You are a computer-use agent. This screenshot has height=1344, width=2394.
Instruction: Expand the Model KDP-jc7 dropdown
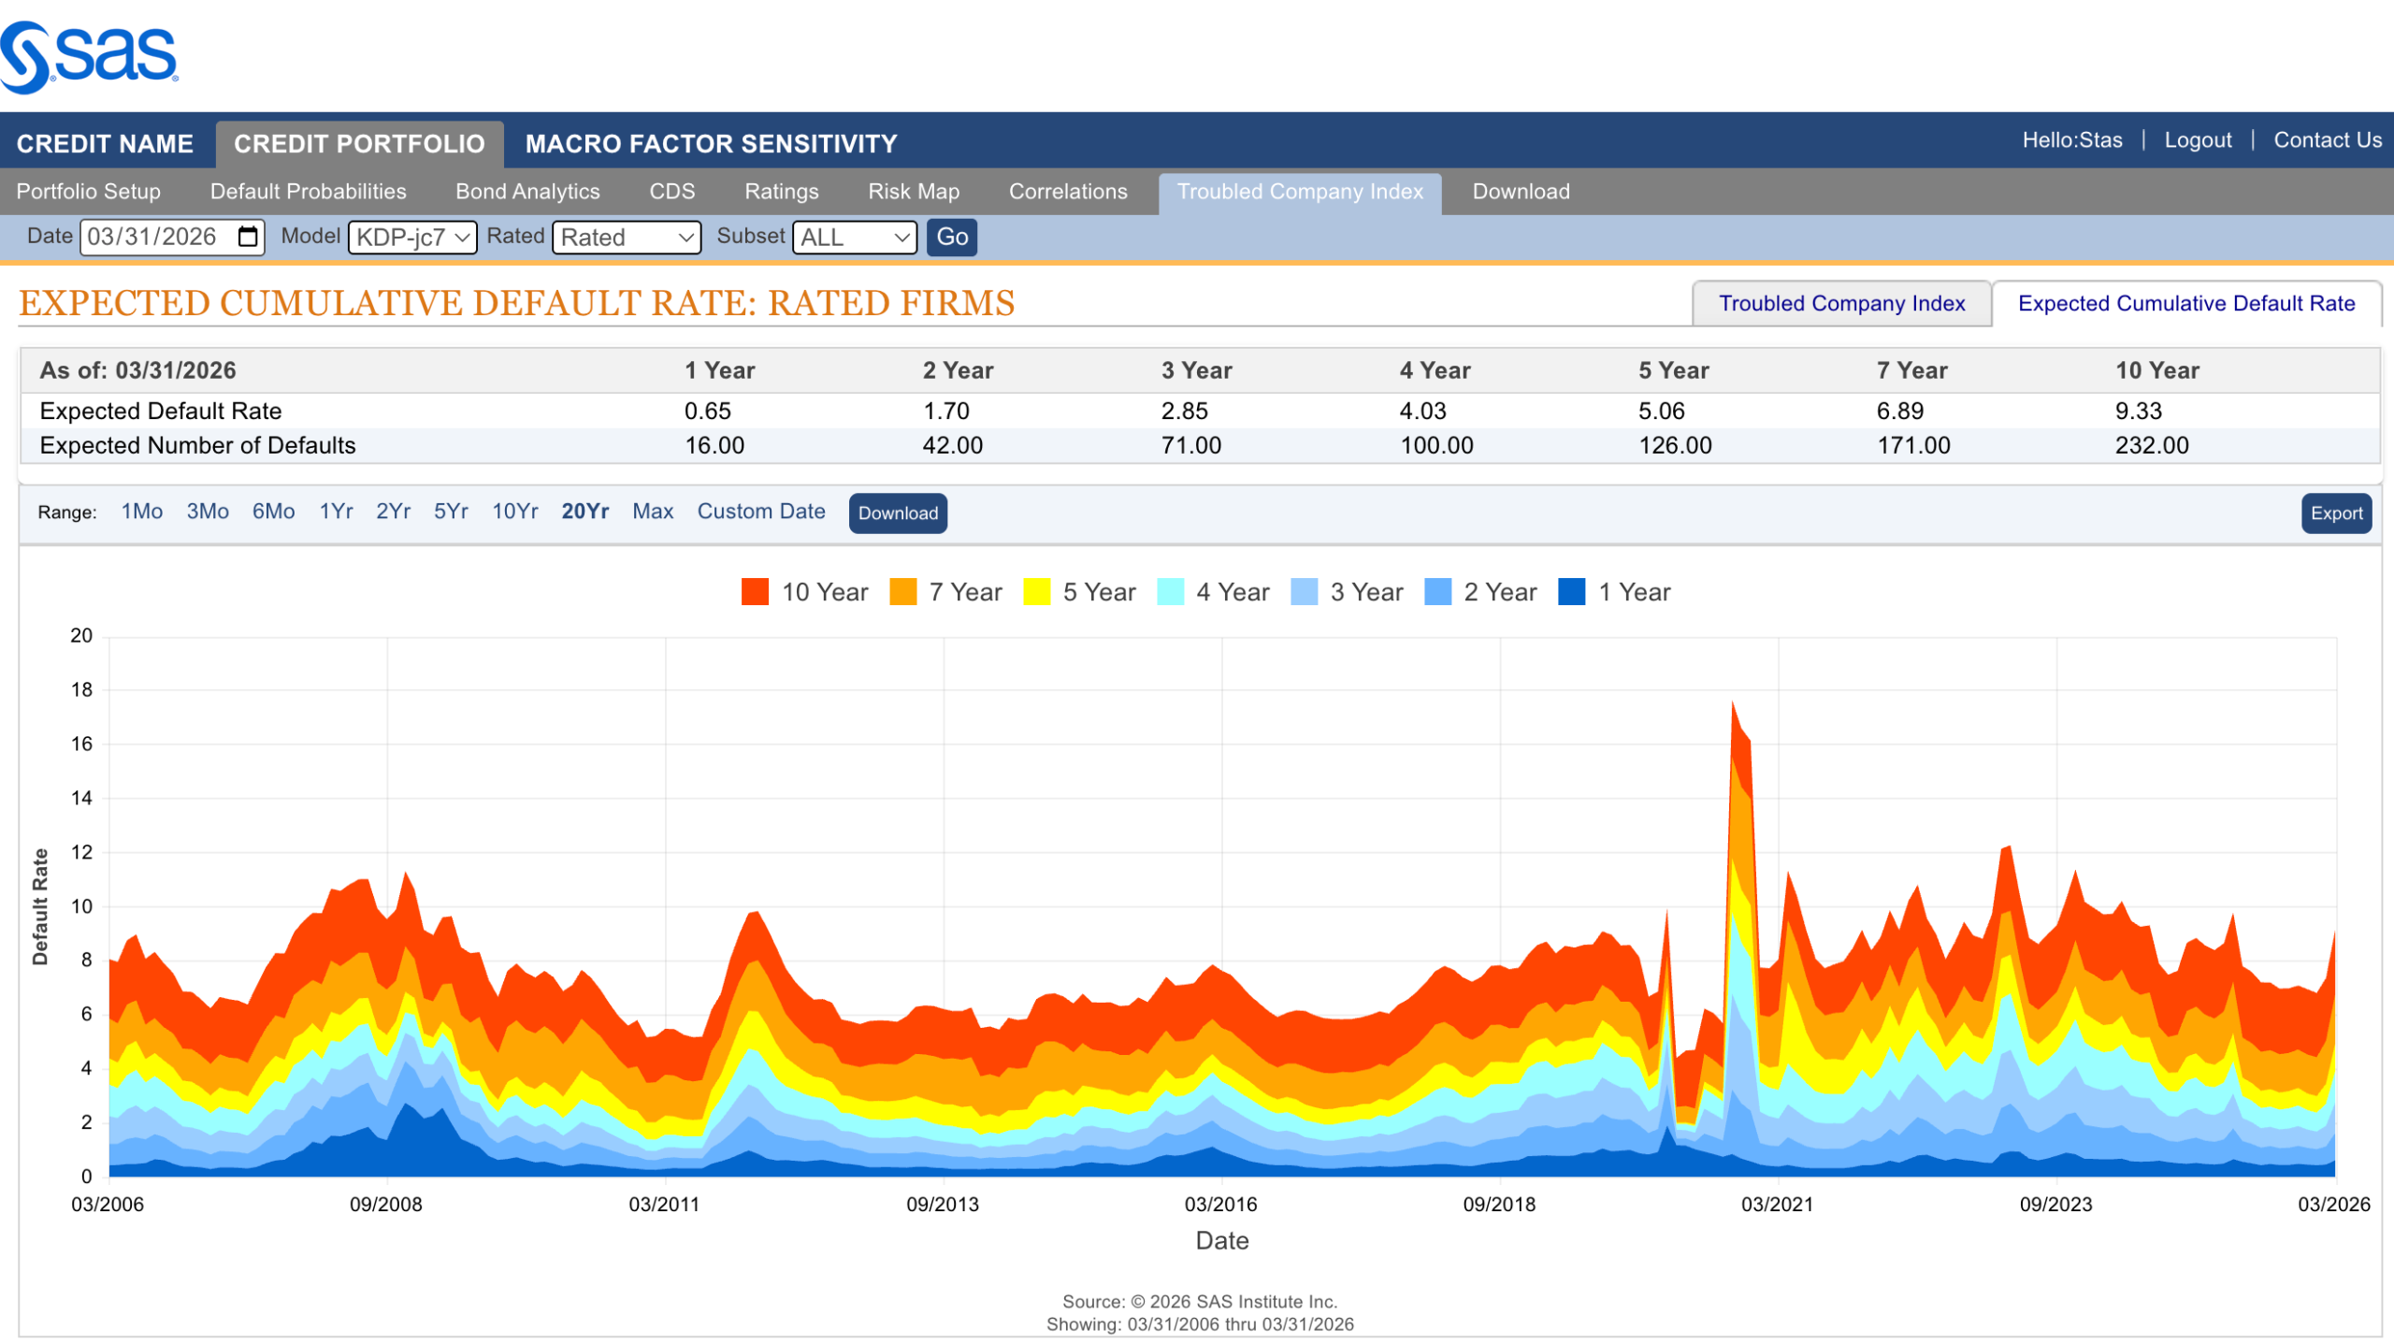pyautogui.click(x=412, y=238)
